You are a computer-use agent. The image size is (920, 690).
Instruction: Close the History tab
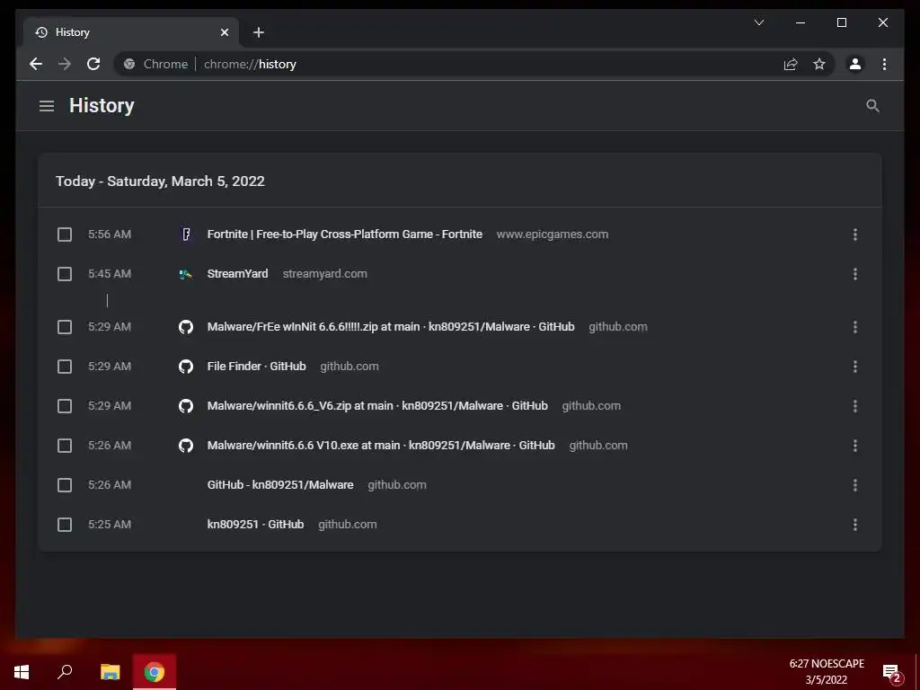click(224, 32)
